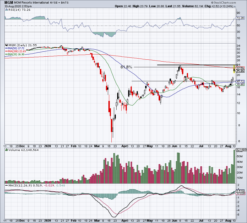The width and height of the screenshot is (247, 223).
Task: Click the RSI indicator legend icon
Action: point(6,10)
